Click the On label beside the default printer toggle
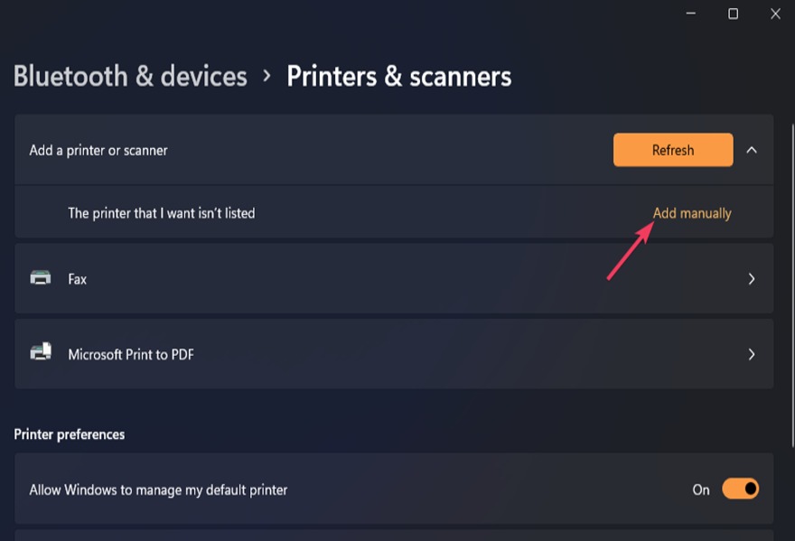The image size is (795, 541). 701,489
